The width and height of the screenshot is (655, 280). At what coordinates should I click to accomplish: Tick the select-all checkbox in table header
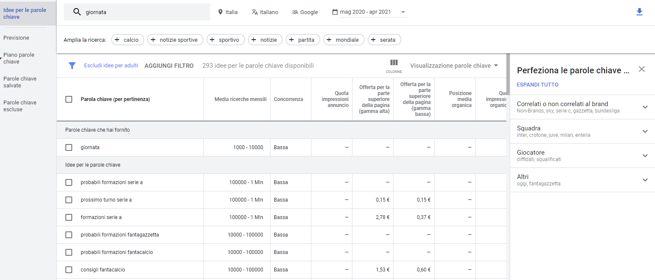[x=69, y=99]
